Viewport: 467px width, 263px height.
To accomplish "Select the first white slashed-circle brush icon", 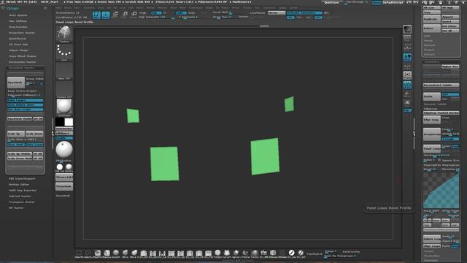I will pyautogui.click(x=291, y=254).
